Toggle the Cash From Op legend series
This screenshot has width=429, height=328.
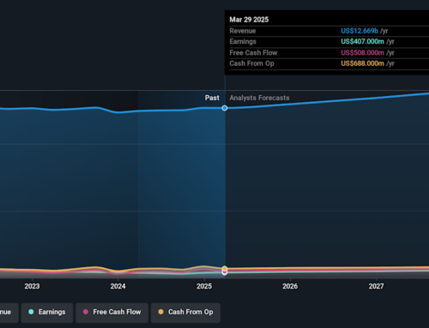tap(185, 313)
